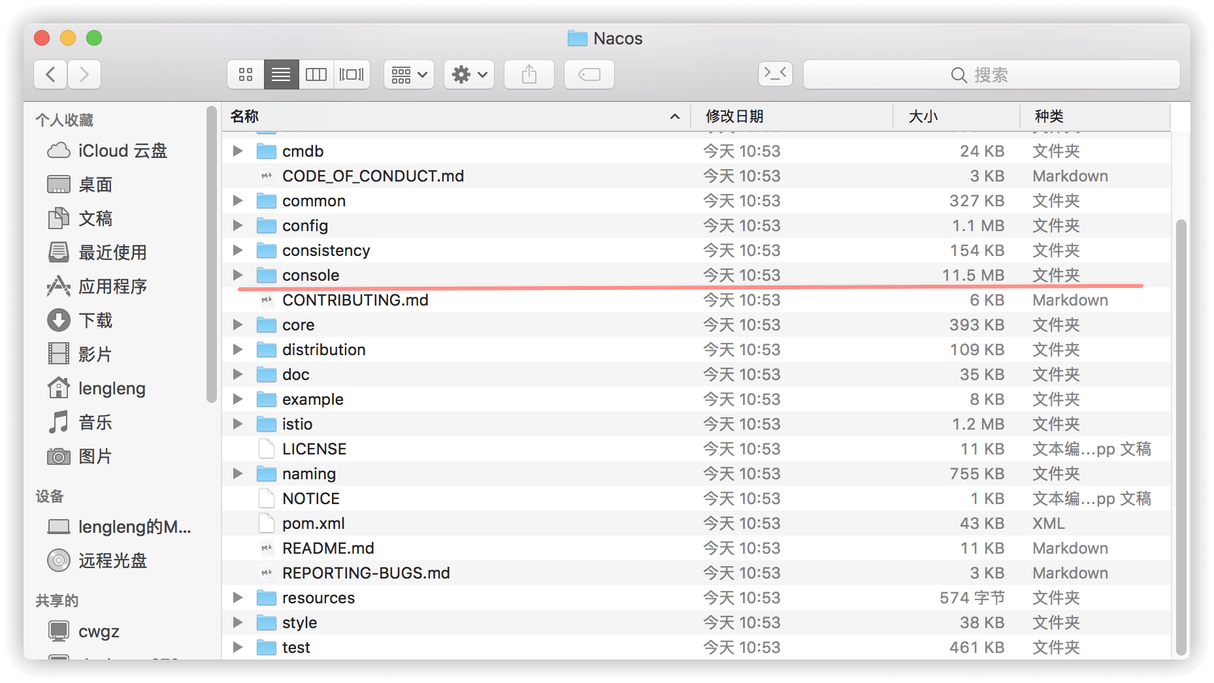Expand the config folder
Screen dimensions: 1214x683
(238, 225)
